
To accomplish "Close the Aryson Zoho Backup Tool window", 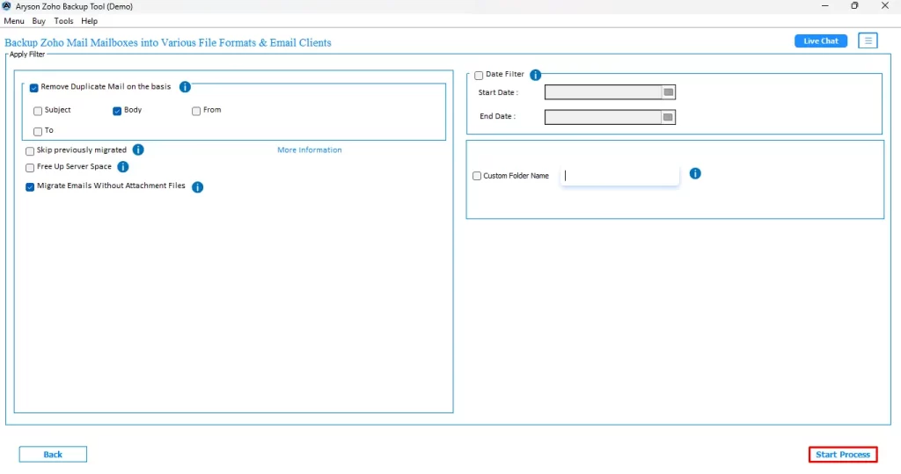I will pyautogui.click(x=885, y=6).
